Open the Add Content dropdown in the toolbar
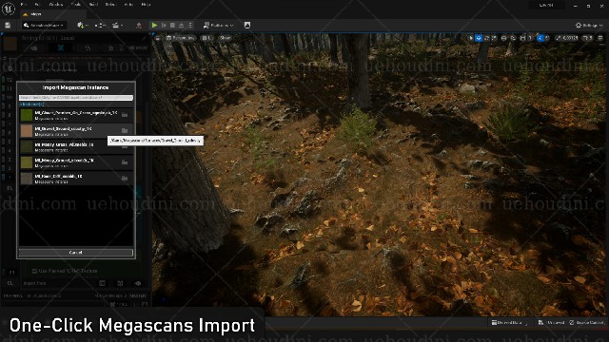Viewport: 609px width, 342px height. (83, 26)
